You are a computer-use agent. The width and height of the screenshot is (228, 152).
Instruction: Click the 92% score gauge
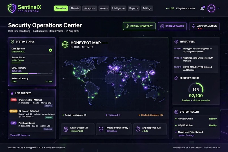196,88
